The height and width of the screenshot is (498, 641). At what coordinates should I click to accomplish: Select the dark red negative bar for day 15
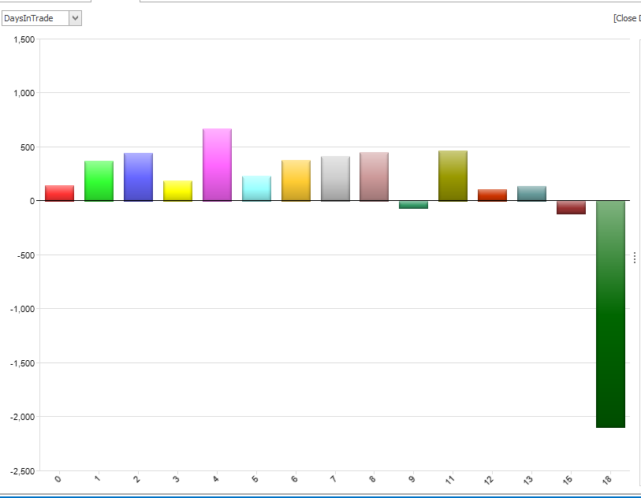coord(571,207)
